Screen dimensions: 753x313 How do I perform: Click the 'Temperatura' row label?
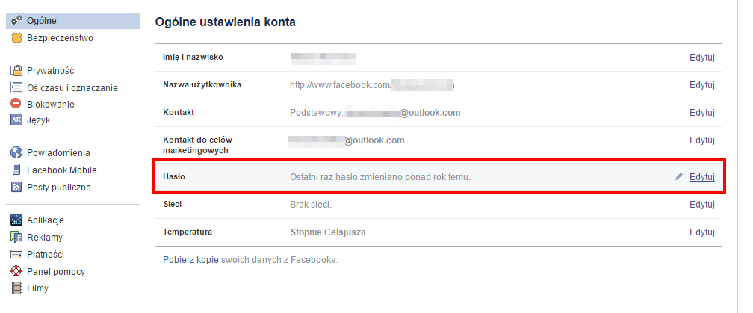(188, 232)
